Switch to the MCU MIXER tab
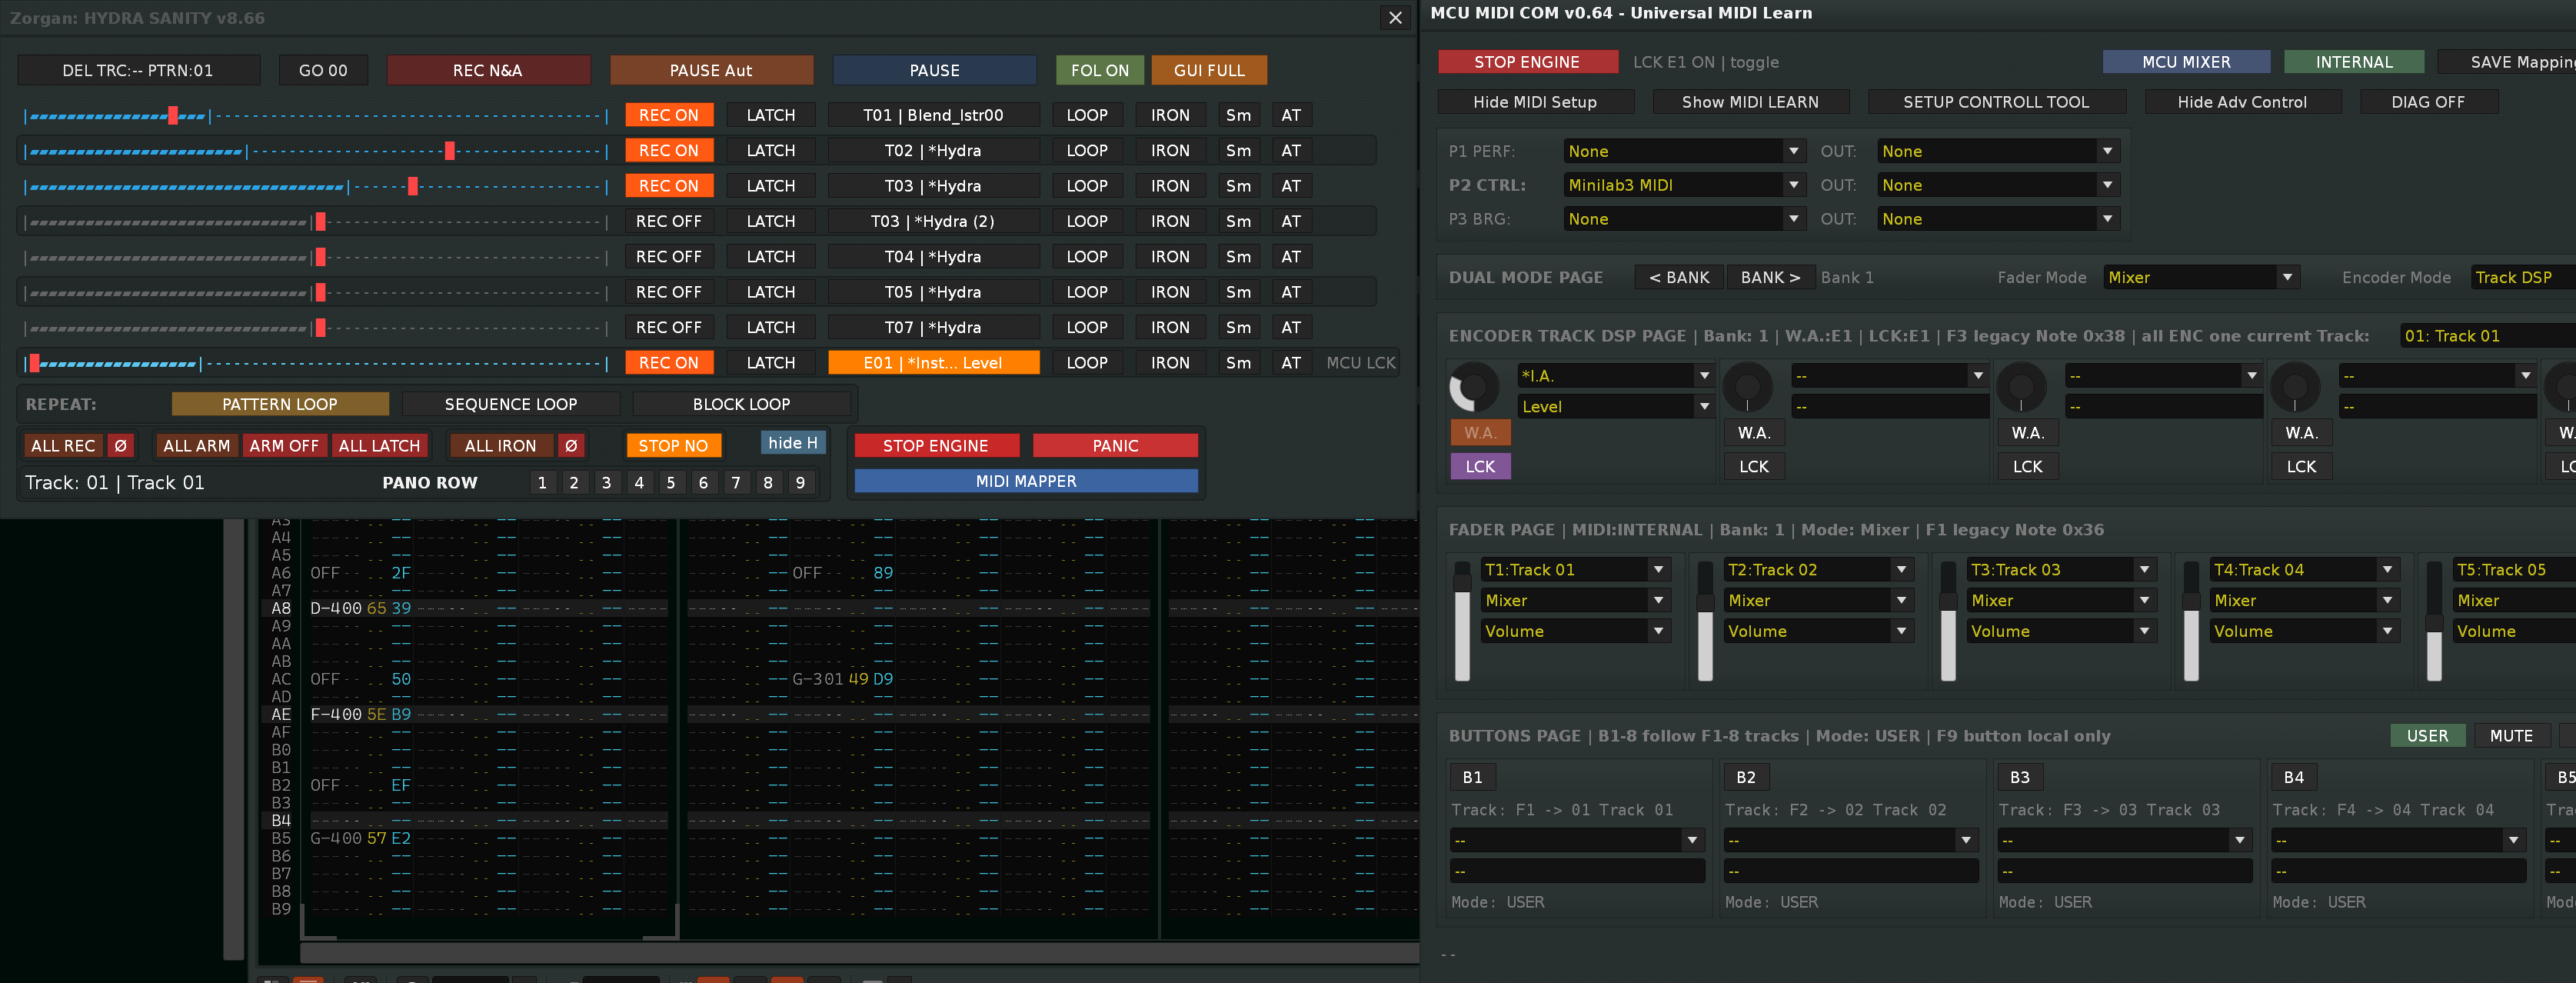The height and width of the screenshot is (983, 2576). 2186,62
